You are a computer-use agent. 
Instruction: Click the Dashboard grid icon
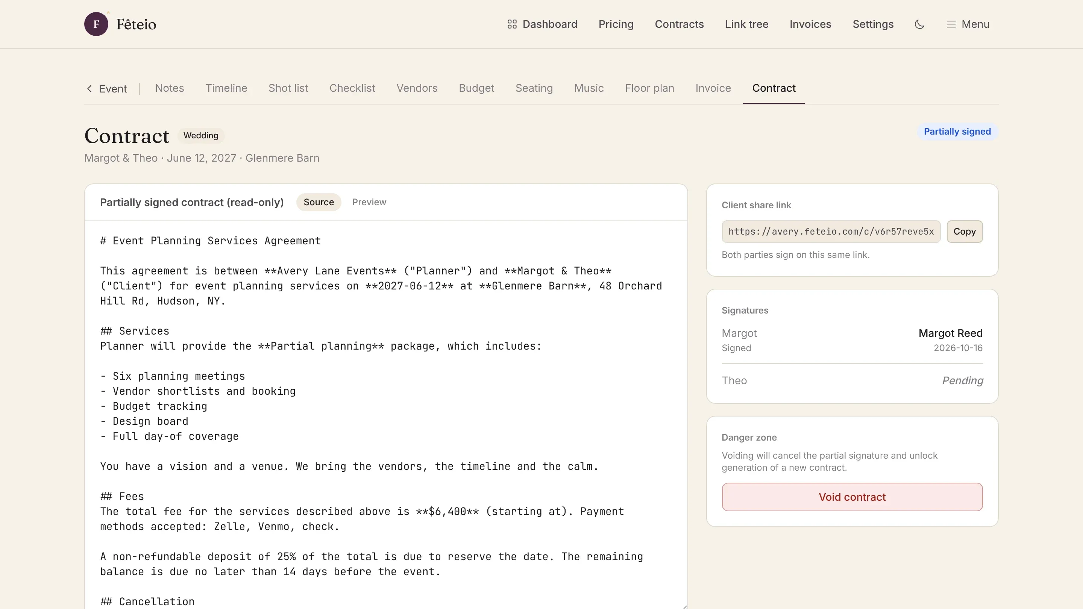(512, 24)
